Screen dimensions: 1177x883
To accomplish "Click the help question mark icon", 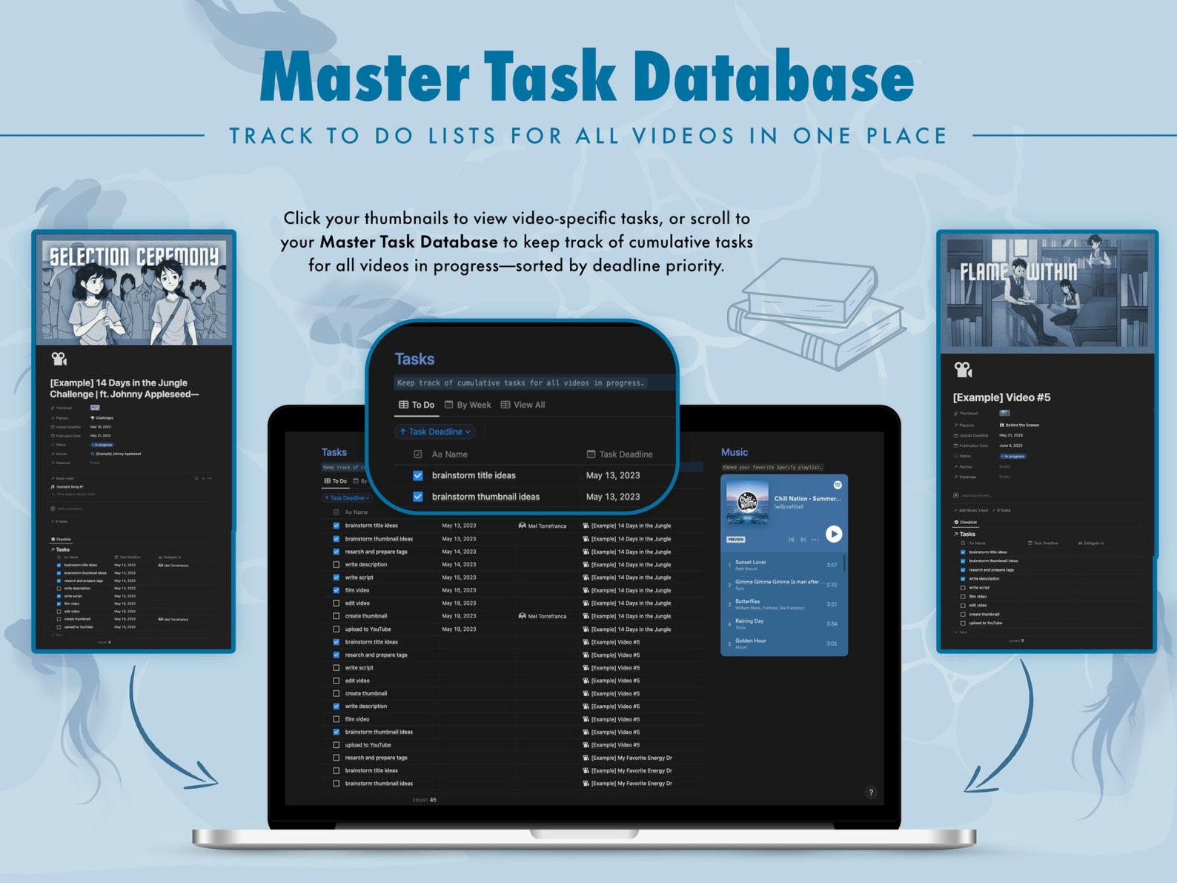I will [x=871, y=793].
